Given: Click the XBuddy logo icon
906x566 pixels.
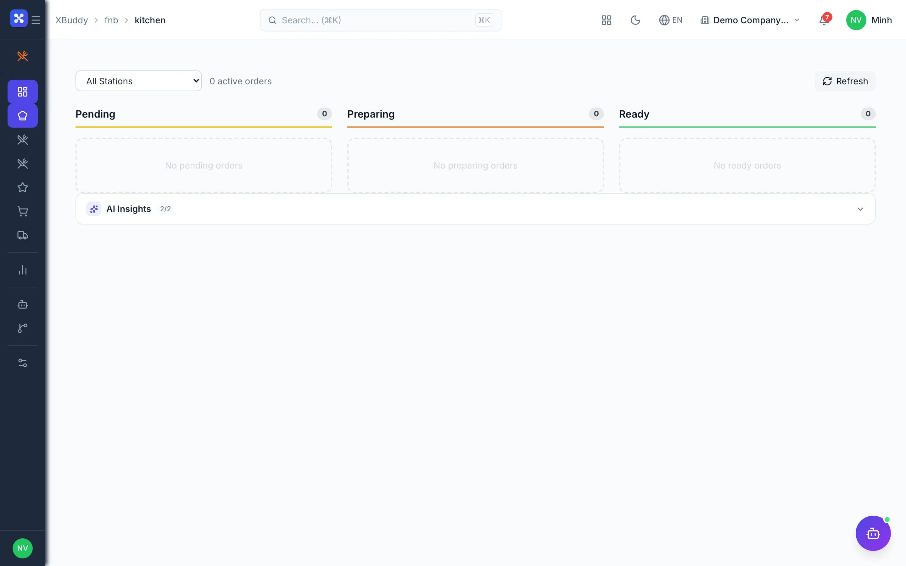Looking at the screenshot, I should (x=19, y=18).
